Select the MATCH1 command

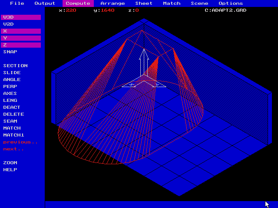coord(13,135)
